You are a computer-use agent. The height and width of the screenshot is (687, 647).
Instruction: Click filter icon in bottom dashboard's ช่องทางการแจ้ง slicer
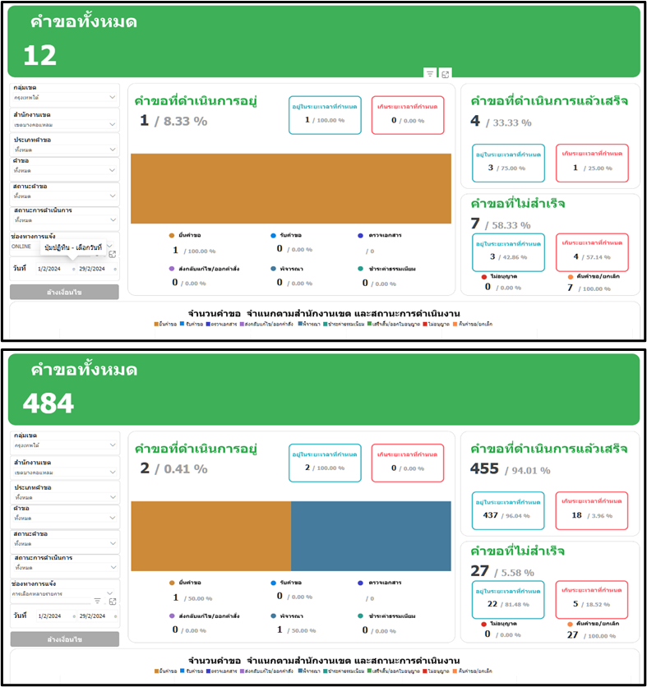[97, 601]
